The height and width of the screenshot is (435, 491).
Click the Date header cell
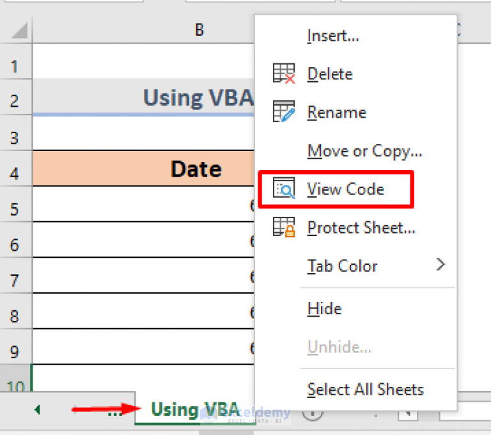(x=143, y=168)
